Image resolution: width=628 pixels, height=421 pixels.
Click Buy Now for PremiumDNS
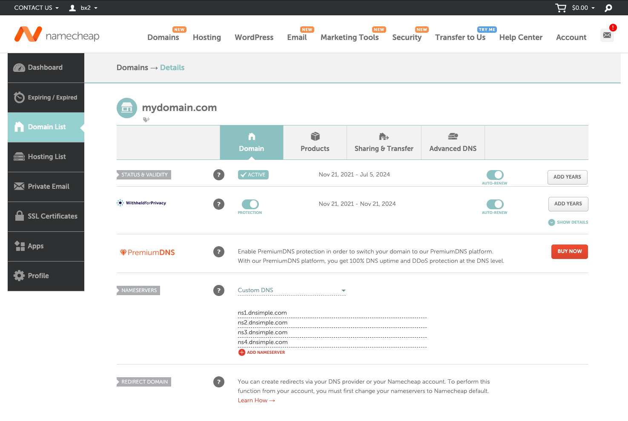click(x=569, y=251)
